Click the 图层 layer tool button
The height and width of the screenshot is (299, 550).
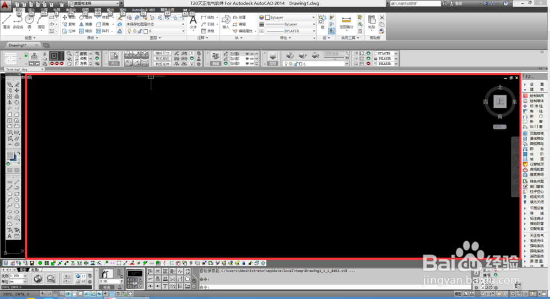pos(273,58)
